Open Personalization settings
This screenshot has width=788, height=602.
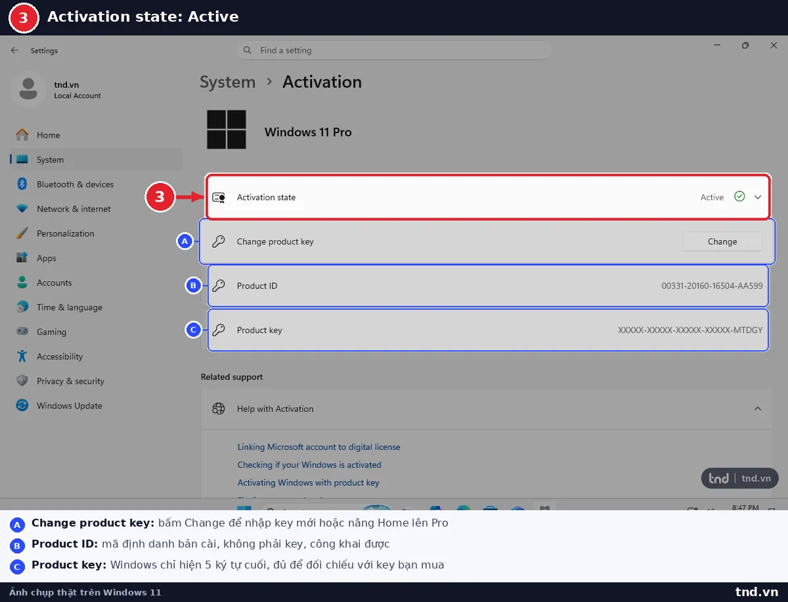pos(96,233)
